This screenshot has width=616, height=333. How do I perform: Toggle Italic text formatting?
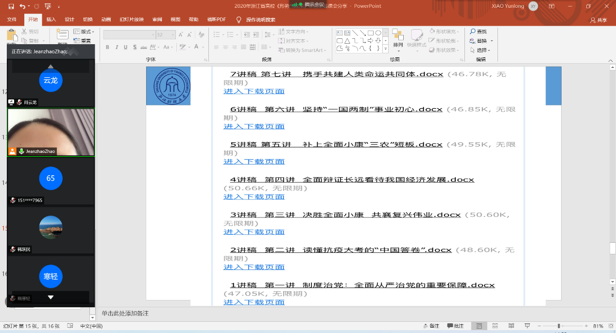[x=117, y=47]
